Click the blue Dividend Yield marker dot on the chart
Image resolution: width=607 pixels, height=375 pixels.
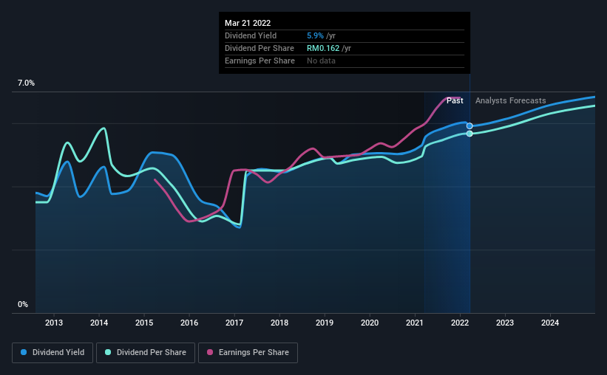pos(469,126)
